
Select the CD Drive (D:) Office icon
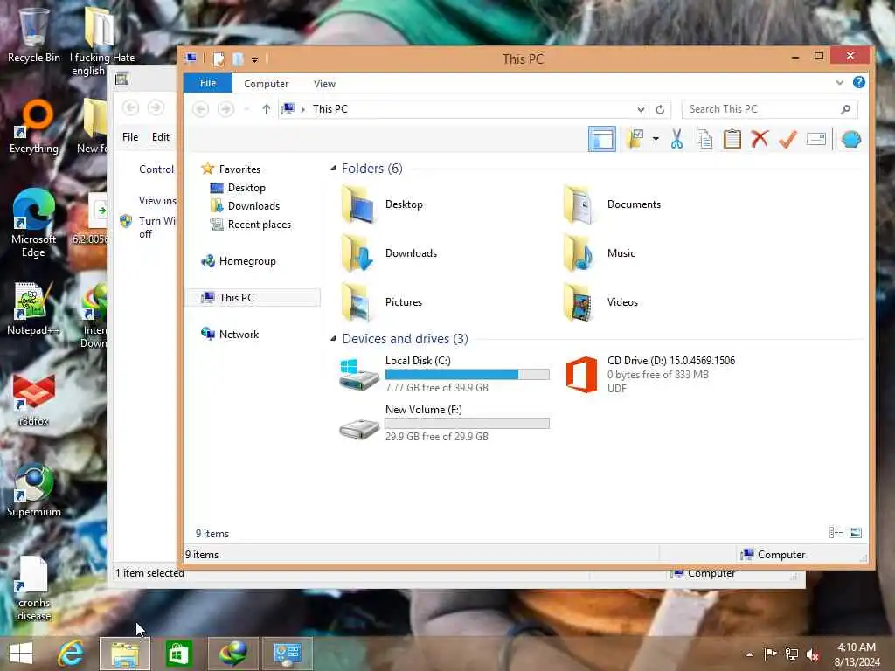581,374
